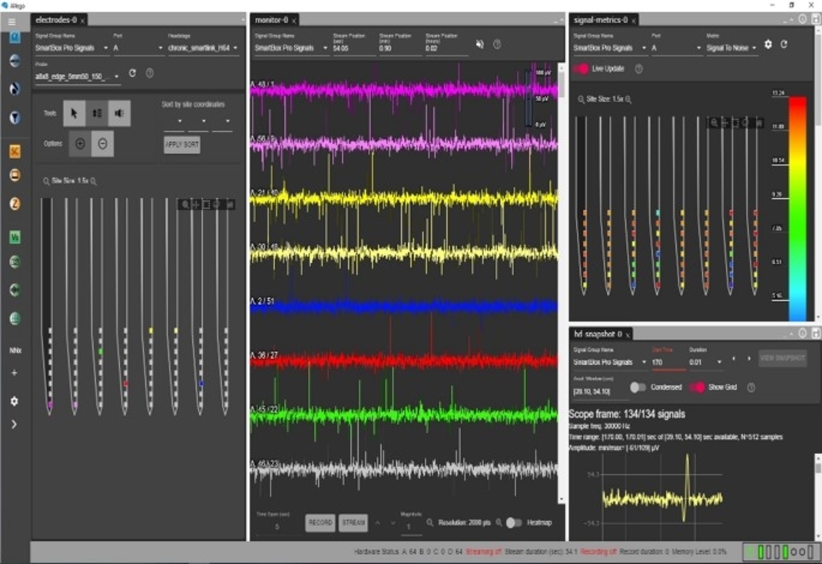Open the hamburger menu in the sidebar

[12, 22]
